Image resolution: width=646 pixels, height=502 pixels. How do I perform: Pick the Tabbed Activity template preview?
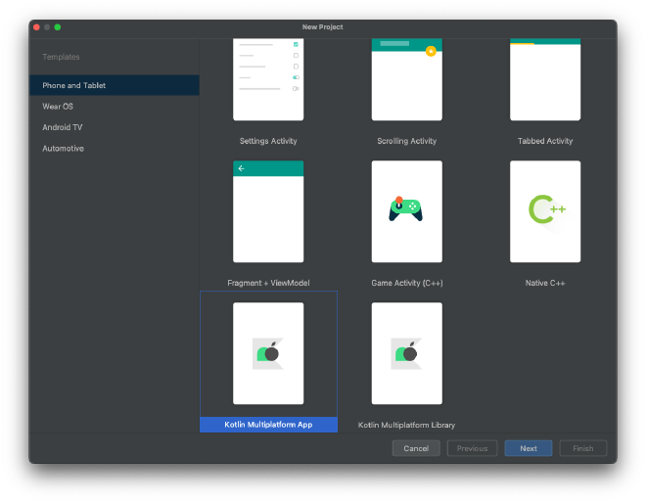(x=545, y=80)
